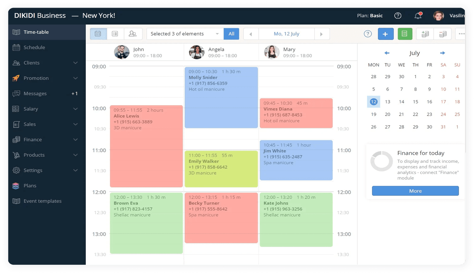This screenshot has width=475, height=274.
Task: Go to next month in mini calendar
Action: click(442, 53)
